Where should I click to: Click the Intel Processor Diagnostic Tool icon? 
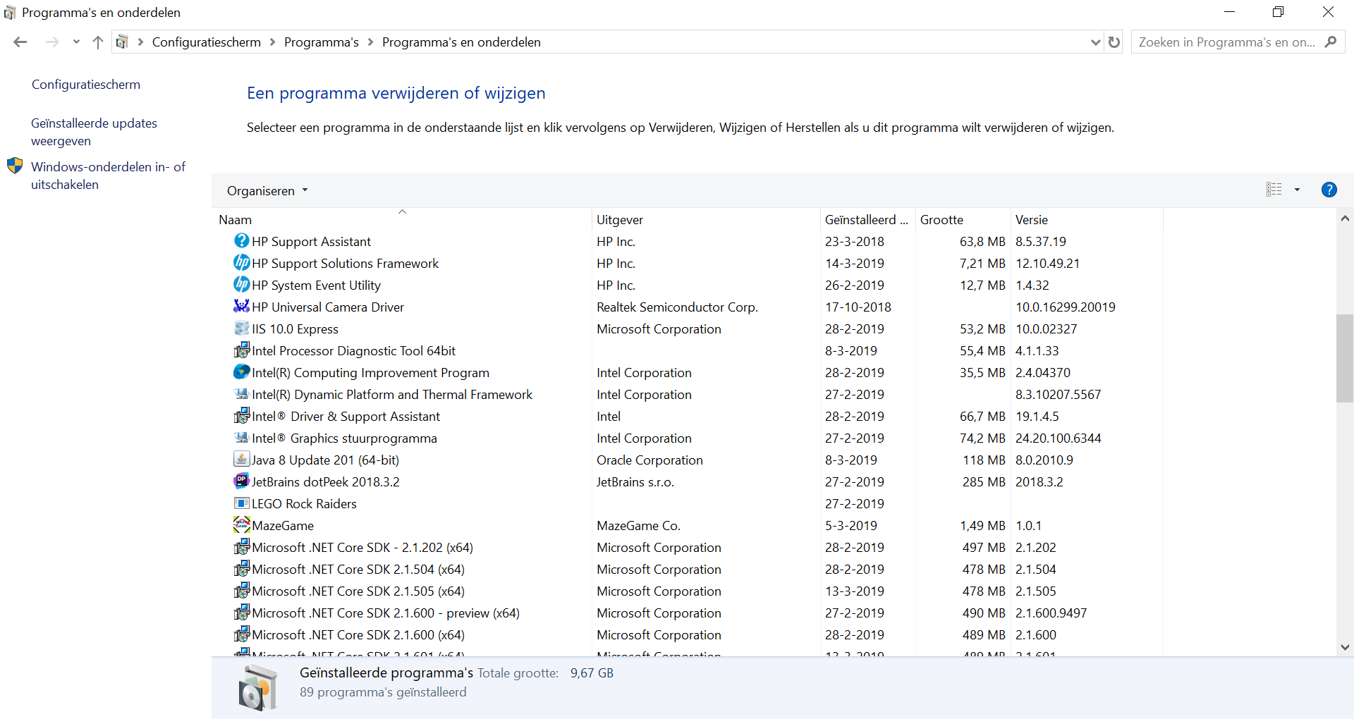tap(241, 350)
